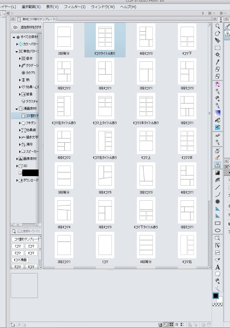Open the 表示(V) menu
This screenshot has width=230, height=328.
coord(52,7)
